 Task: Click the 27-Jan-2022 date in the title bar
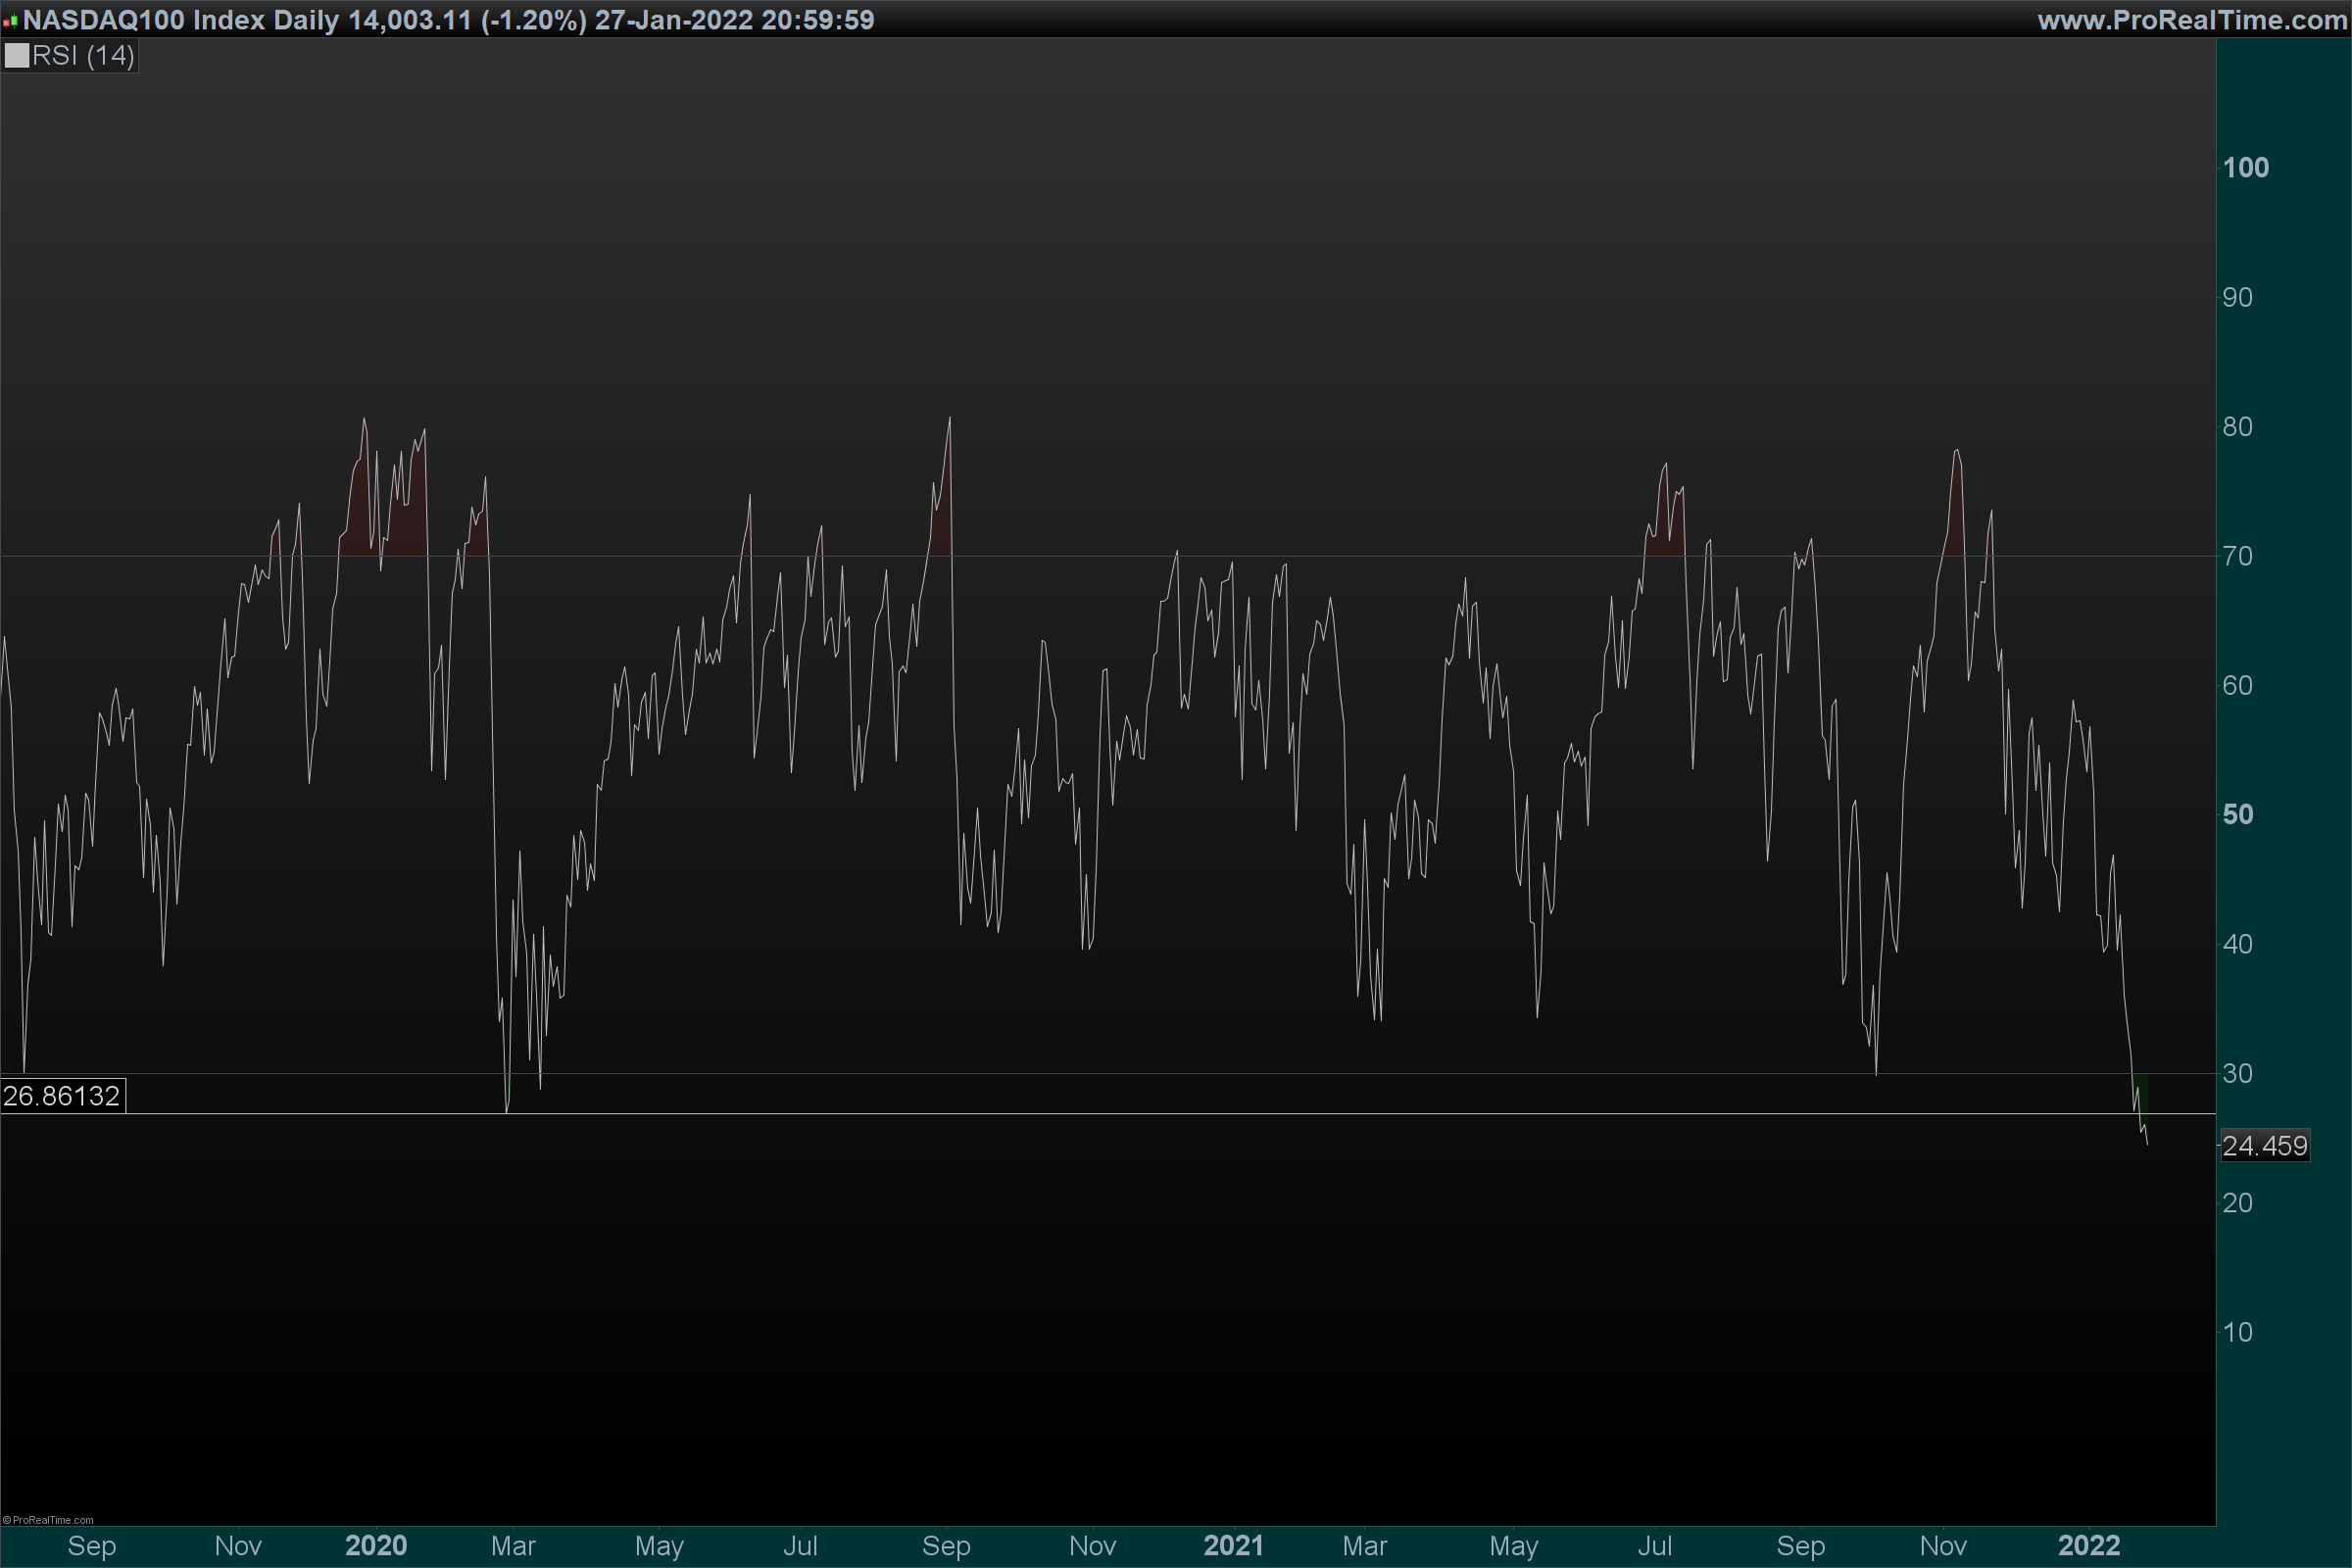pos(673,20)
